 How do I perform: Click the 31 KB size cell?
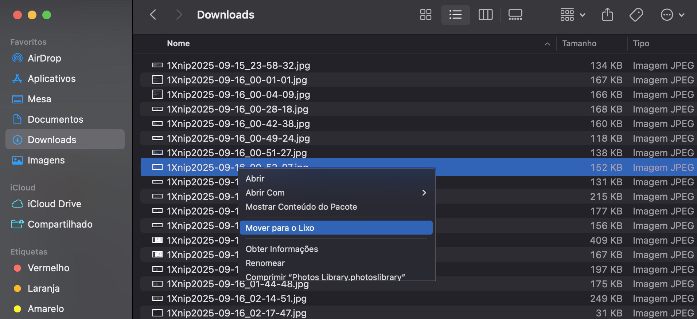(x=609, y=313)
